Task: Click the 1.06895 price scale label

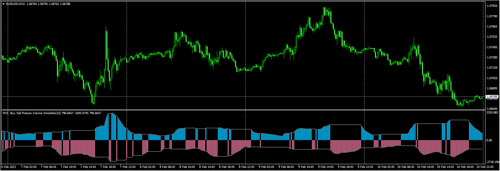Action: [x=492, y=88]
